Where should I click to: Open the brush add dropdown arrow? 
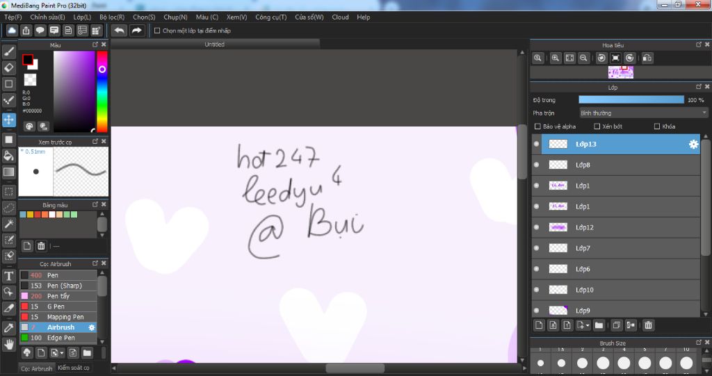coord(62,353)
